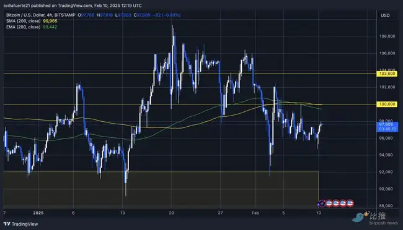The image size is (403, 230).
Task: Click the 108,000 price axis label
Action: click(x=387, y=36)
